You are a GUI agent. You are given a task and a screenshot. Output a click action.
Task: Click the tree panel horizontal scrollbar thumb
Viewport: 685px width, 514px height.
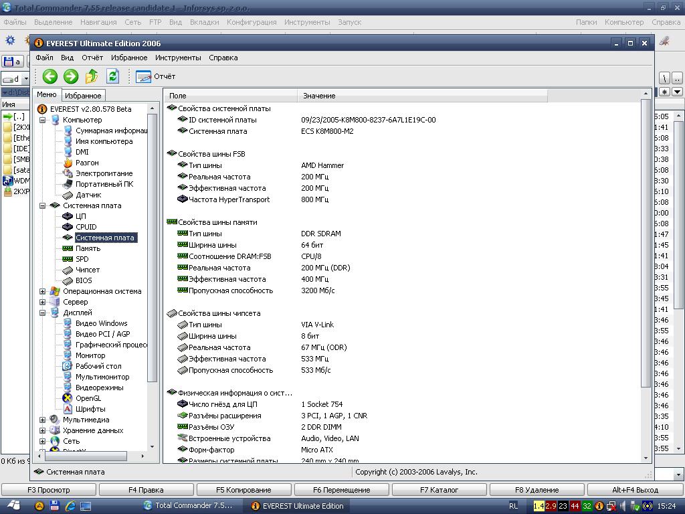pyautogui.click(x=86, y=456)
